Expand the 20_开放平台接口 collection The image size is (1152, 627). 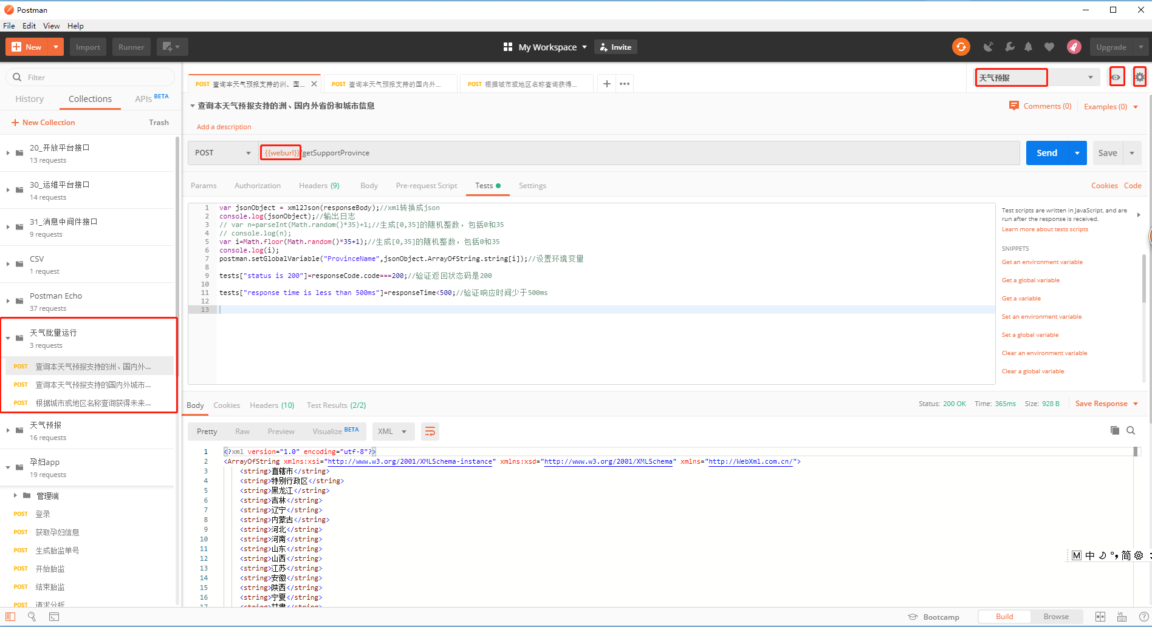pyautogui.click(x=8, y=153)
